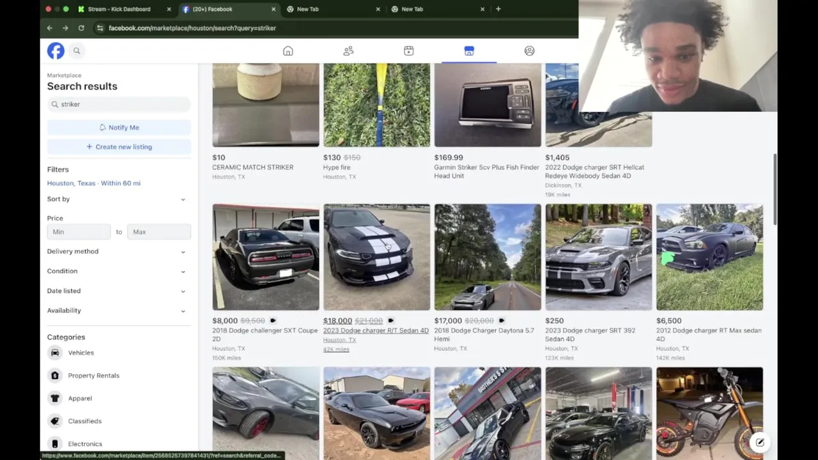The width and height of the screenshot is (818, 460).
Task: Close the Facebook browser tab
Action: (274, 9)
